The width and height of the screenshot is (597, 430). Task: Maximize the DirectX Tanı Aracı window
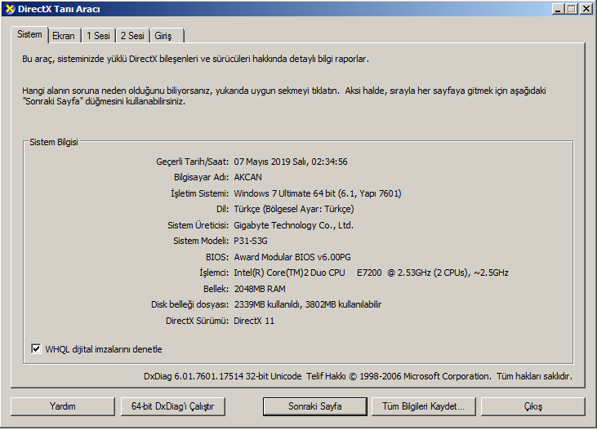(x=572, y=9)
